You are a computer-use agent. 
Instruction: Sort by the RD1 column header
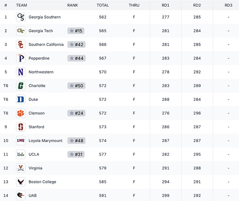(166, 5)
